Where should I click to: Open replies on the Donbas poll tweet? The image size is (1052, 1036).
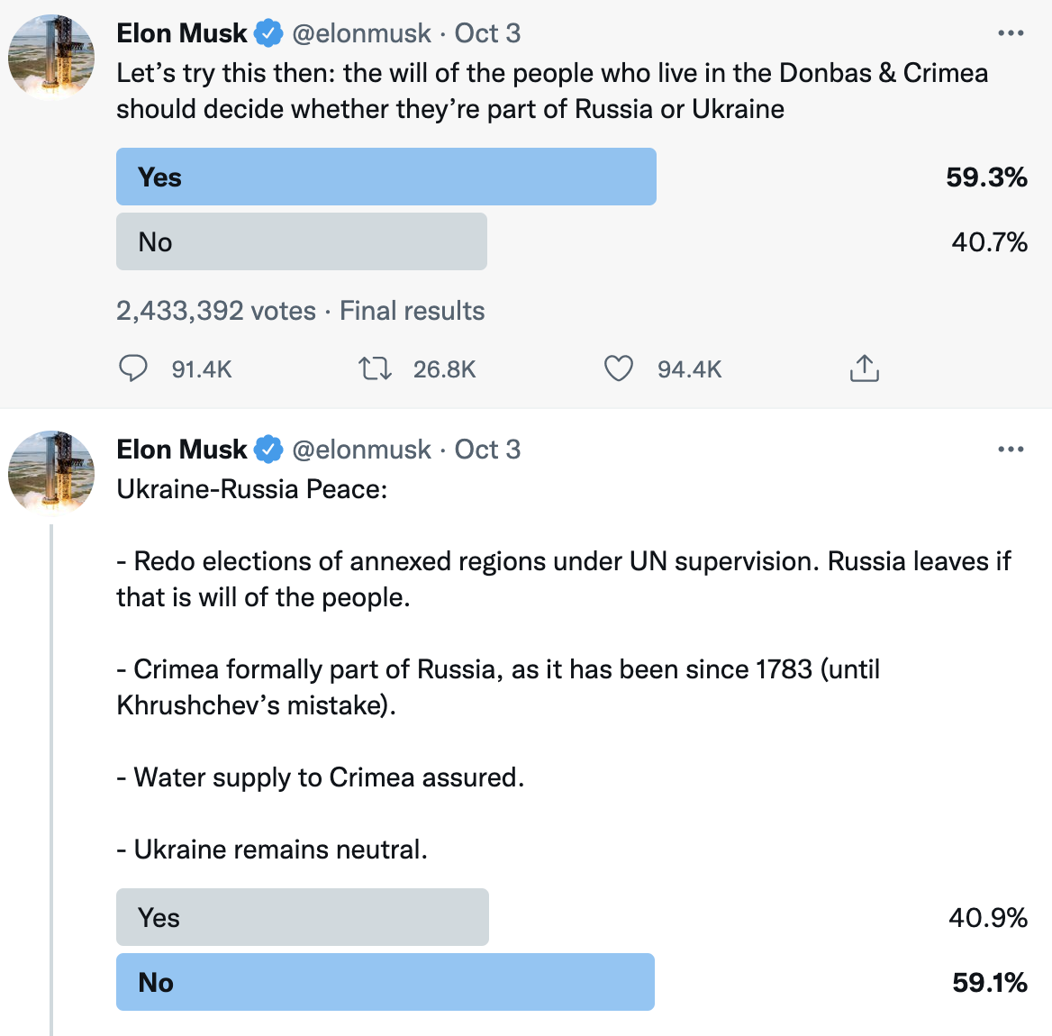[x=132, y=368]
